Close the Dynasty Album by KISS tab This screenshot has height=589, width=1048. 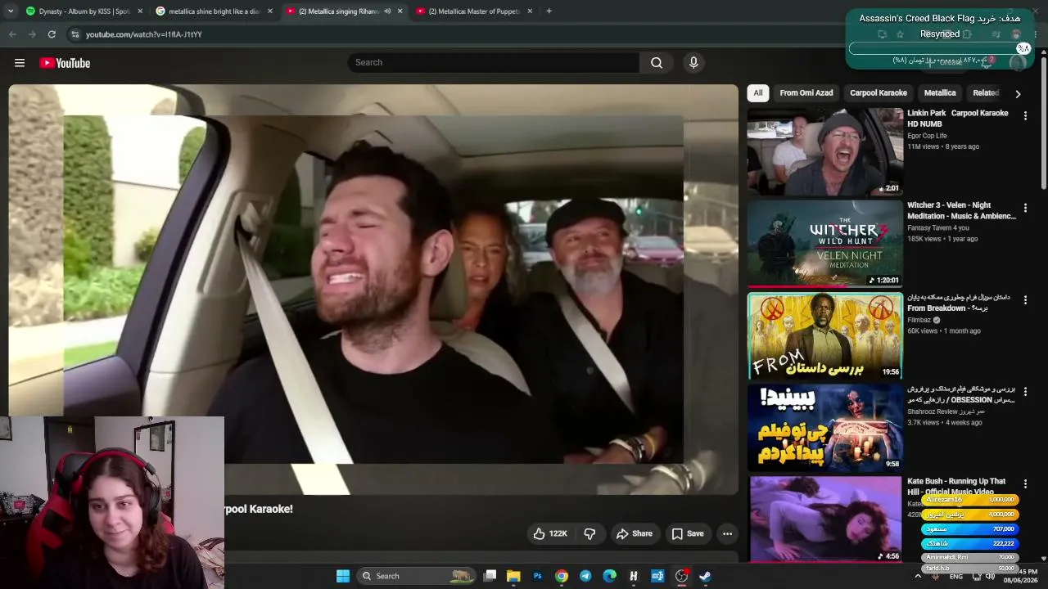(140, 11)
